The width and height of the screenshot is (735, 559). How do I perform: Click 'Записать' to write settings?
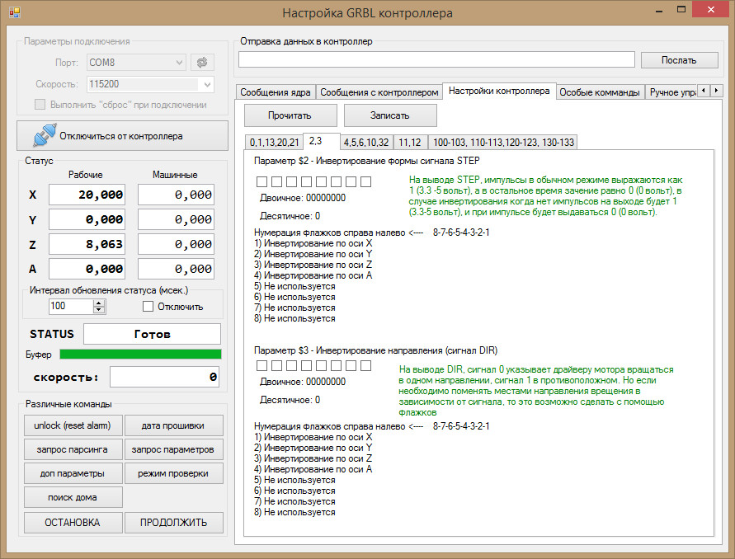pyautogui.click(x=390, y=115)
